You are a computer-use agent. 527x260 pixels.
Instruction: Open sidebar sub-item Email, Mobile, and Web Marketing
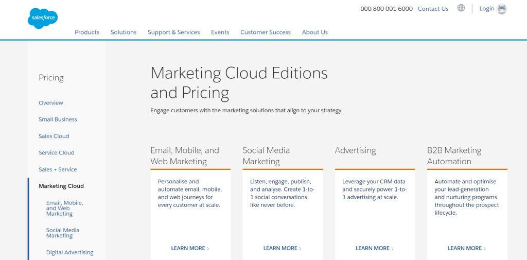click(x=64, y=208)
